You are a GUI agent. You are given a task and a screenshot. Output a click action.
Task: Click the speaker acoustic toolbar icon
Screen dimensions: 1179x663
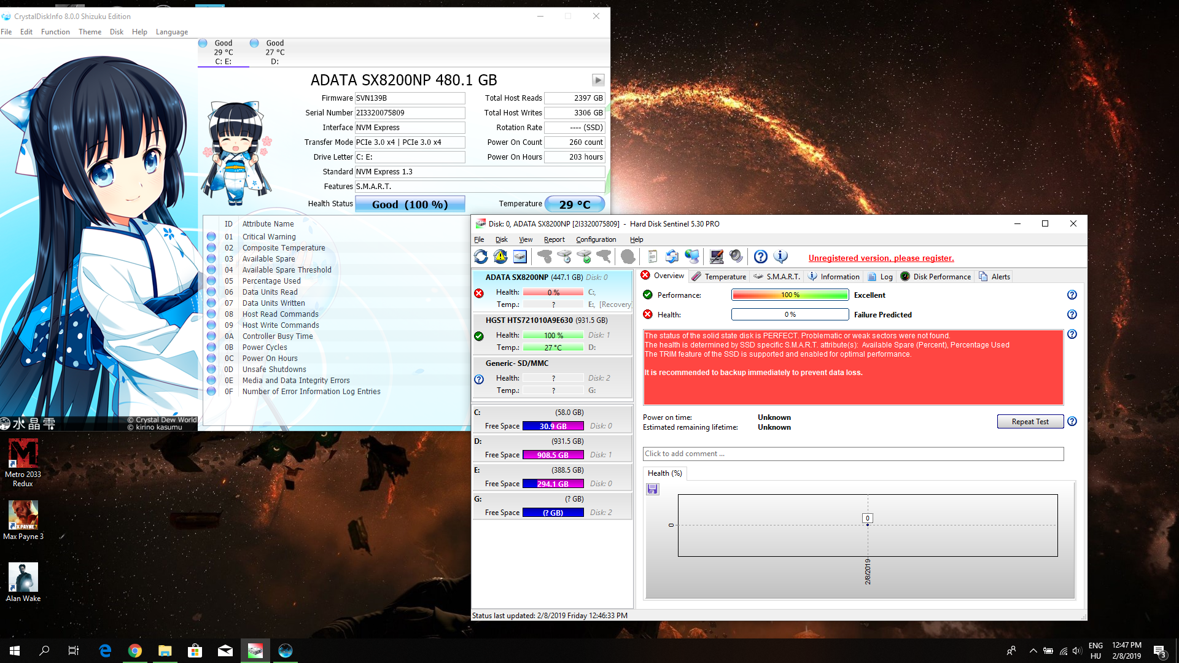pyautogui.click(x=736, y=257)
